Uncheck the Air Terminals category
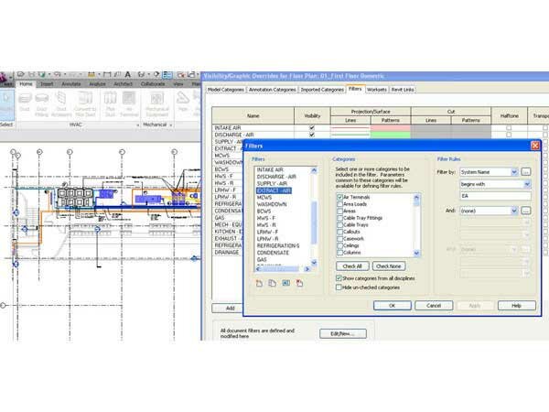Viewport: 549px width, 412px height. pyautogui.click(x=339, y=197)
